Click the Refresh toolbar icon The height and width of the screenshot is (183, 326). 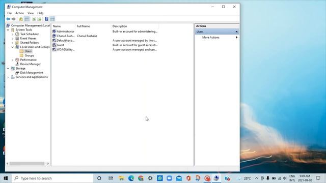tap(34, 19)
